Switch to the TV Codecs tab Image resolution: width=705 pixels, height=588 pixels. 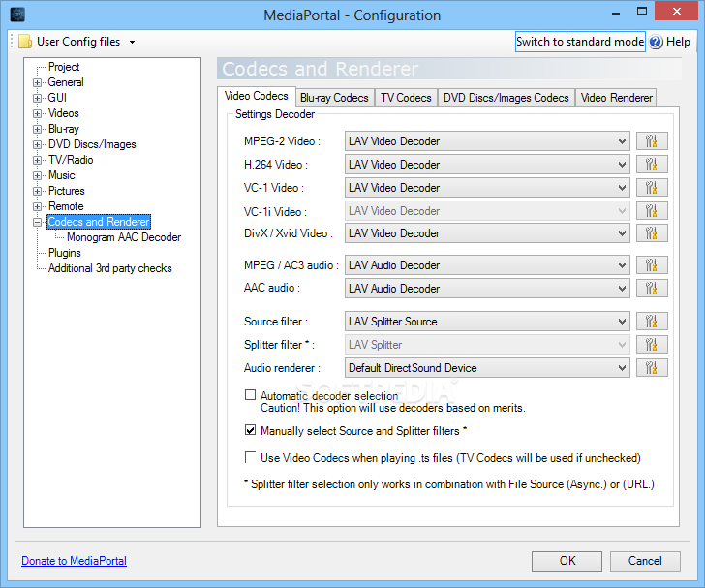[406, 98]
